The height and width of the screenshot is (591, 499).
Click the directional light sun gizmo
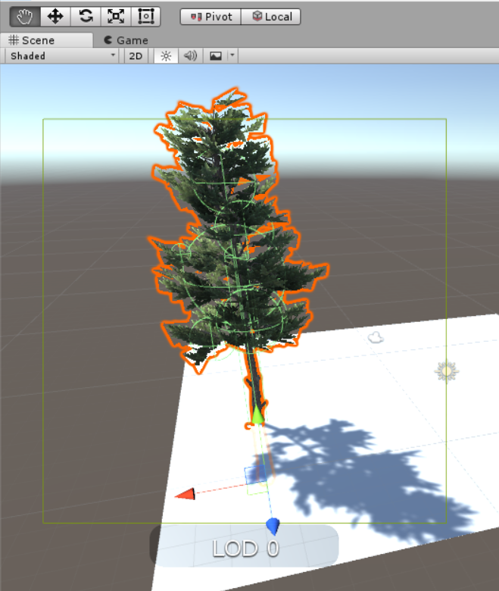(x=447, y=371)
